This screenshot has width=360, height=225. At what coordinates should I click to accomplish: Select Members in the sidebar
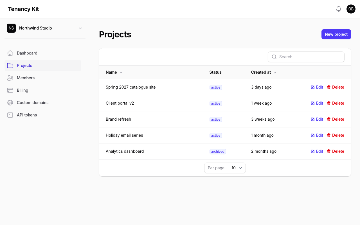[43, 78]
